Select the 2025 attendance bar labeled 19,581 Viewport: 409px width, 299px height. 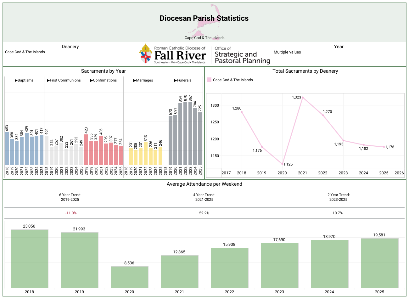379,263
